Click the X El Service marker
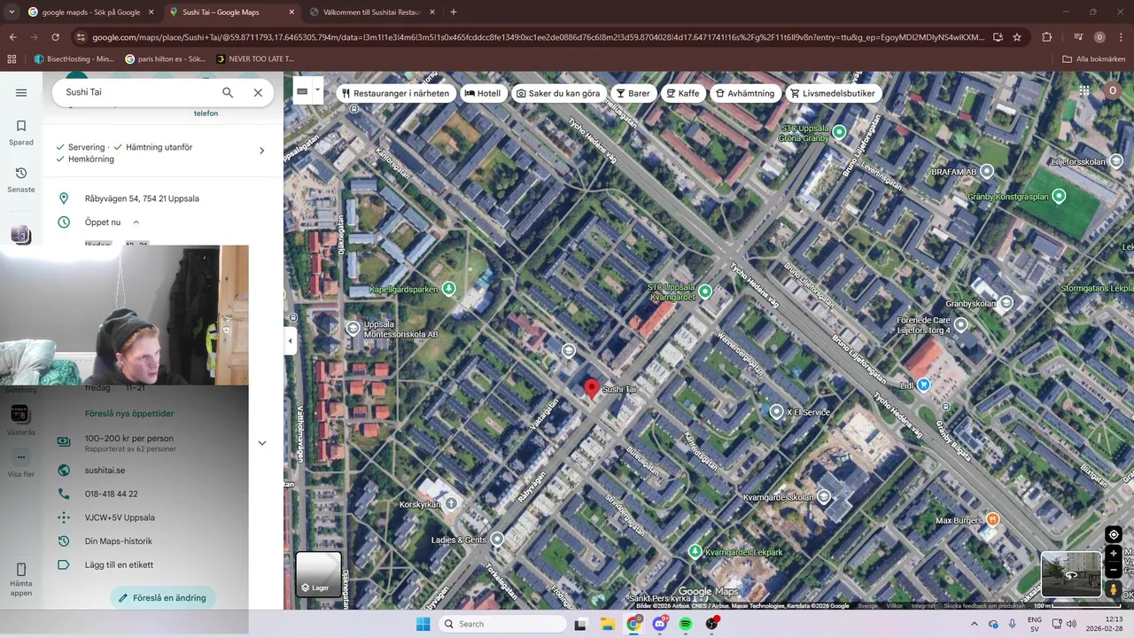Viewport: 1134px width, 638px height. [x=776, y=411]
